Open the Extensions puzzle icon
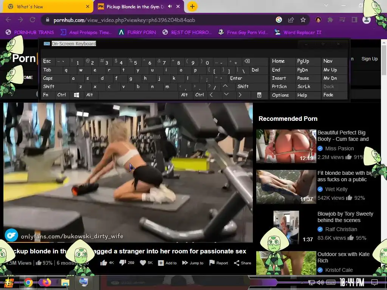The width and height of the screenshot is (387, 290). point(330,20)
